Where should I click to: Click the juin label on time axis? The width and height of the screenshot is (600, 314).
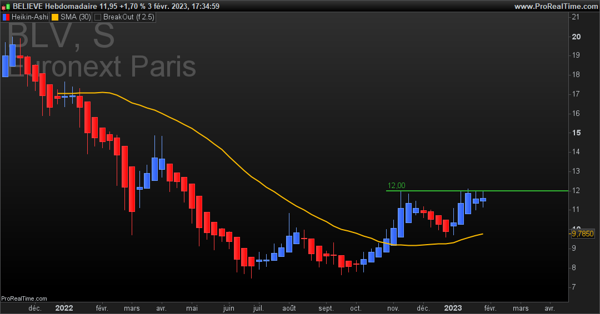click(x=228, y=308)
